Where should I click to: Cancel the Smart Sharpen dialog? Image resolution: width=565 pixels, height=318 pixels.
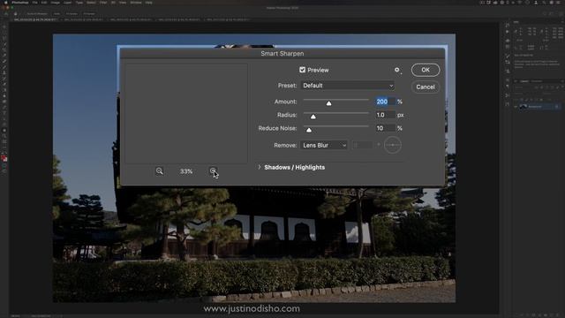[x=426, y=87]
